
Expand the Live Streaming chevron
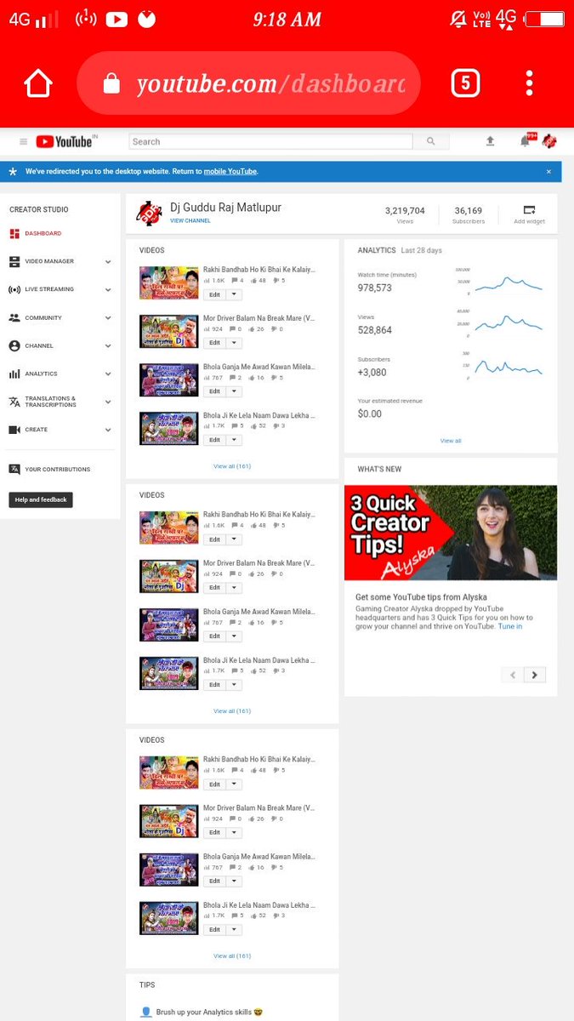(x=108, y=289)
